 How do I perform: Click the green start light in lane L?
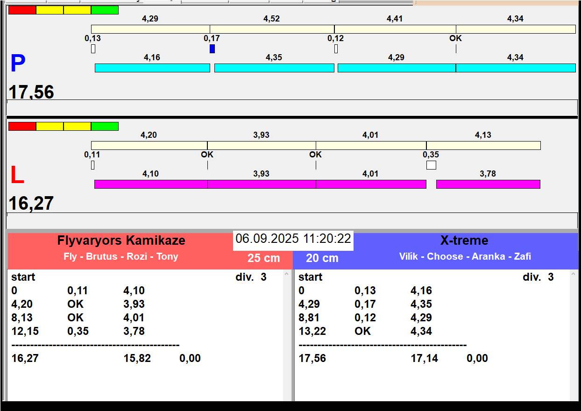(x=105, y=126)
